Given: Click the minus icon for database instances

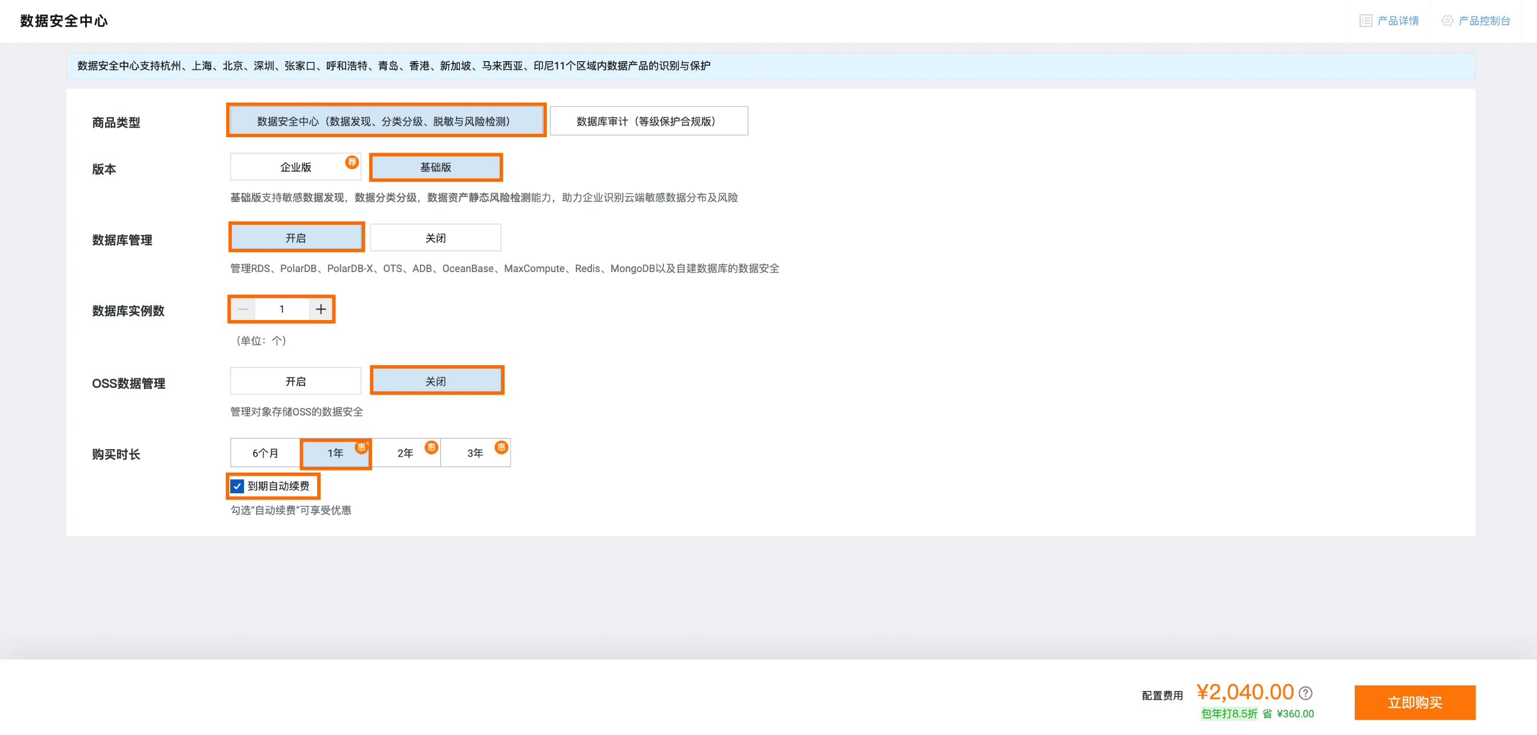Looking at the screenshot, I should tap(243, 309).
